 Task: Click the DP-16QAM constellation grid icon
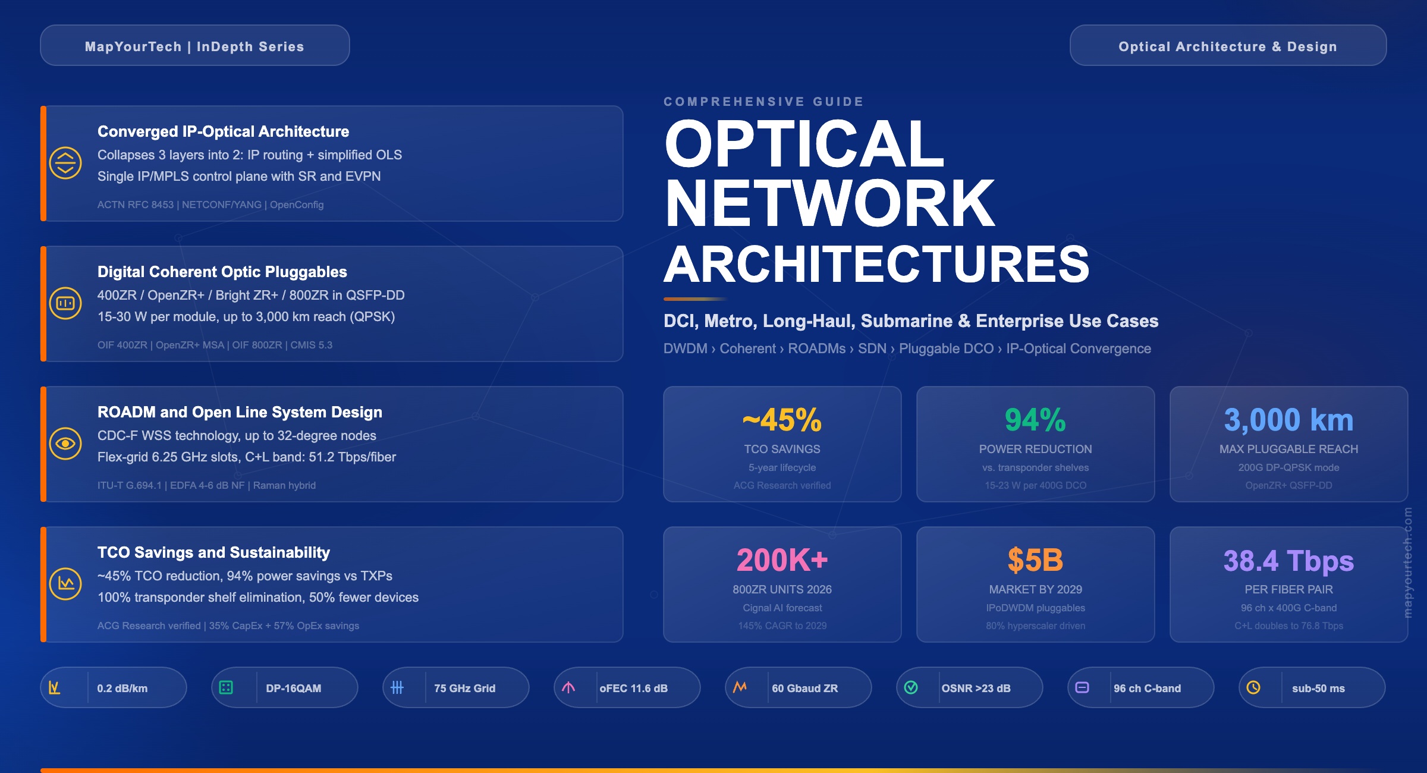tap(226, 688)
